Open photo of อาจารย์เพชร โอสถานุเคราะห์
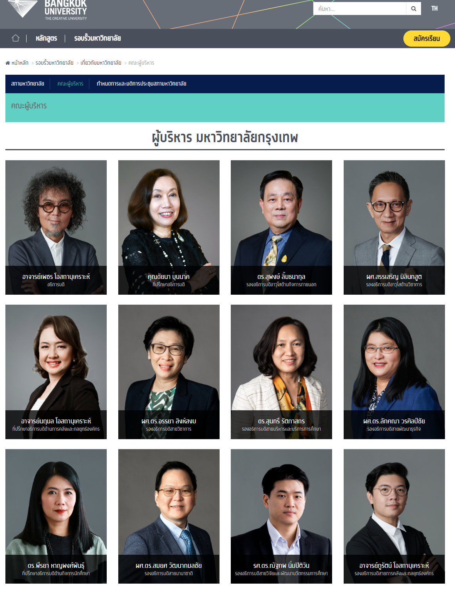455x589 pixels. pyautogui.click(x=56, y=227)
